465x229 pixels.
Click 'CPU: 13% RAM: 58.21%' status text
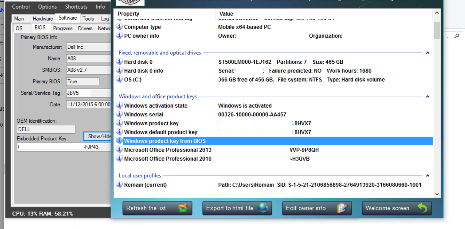click(42, 213)
